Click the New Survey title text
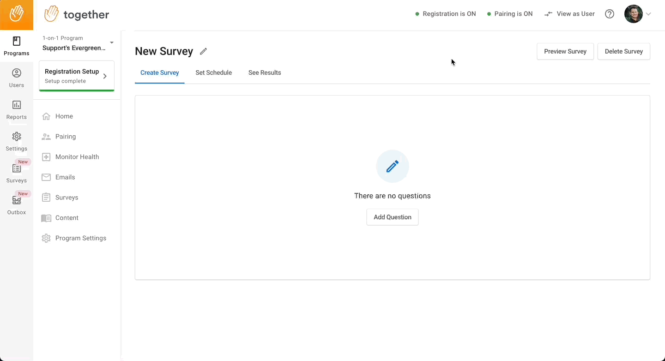 [164, 51]
